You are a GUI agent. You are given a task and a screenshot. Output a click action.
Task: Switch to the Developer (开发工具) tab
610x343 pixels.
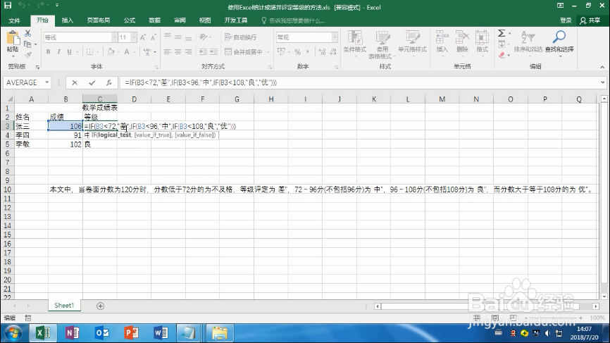pos(236,20)
